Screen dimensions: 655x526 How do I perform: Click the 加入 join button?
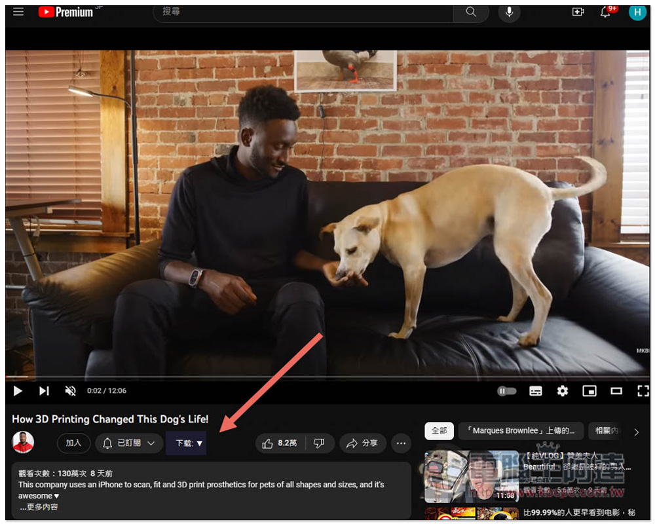[73, 443]
